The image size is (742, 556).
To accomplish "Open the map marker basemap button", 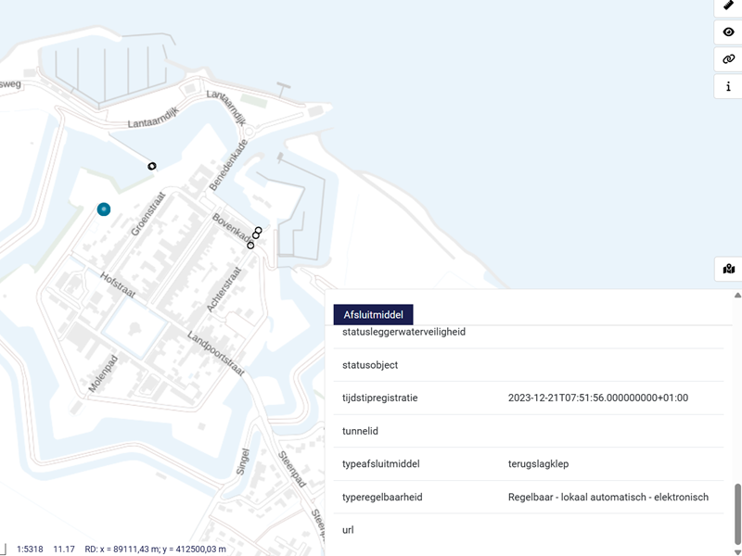I will pos(728,269).
